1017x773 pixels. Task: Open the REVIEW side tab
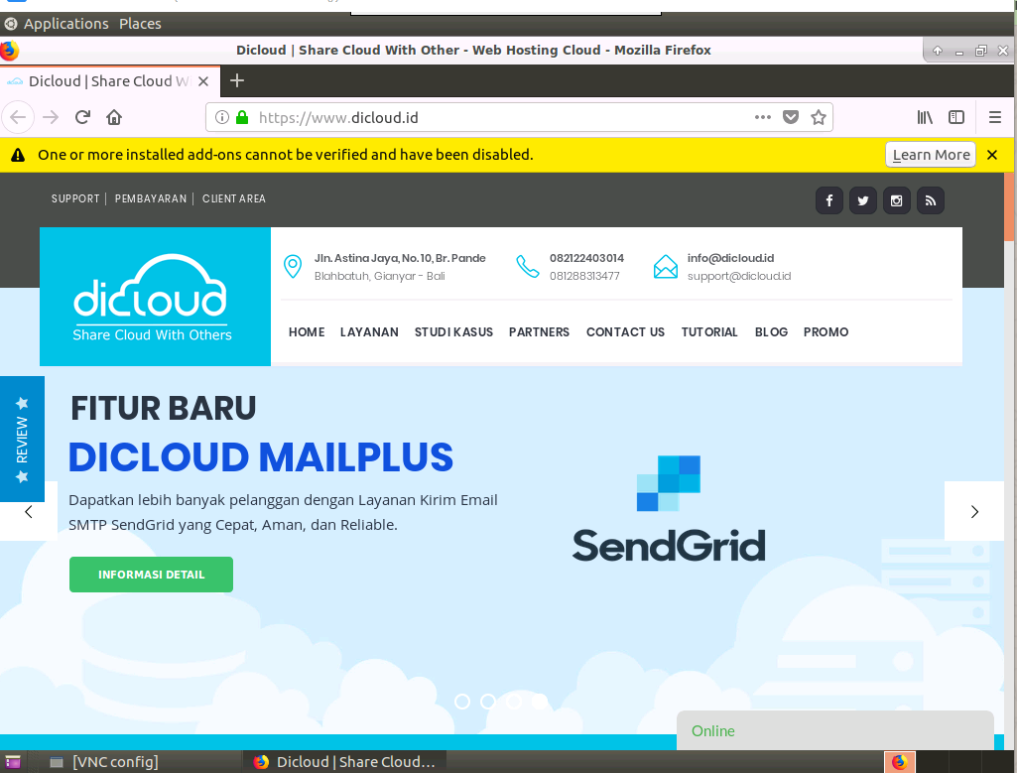22,439
